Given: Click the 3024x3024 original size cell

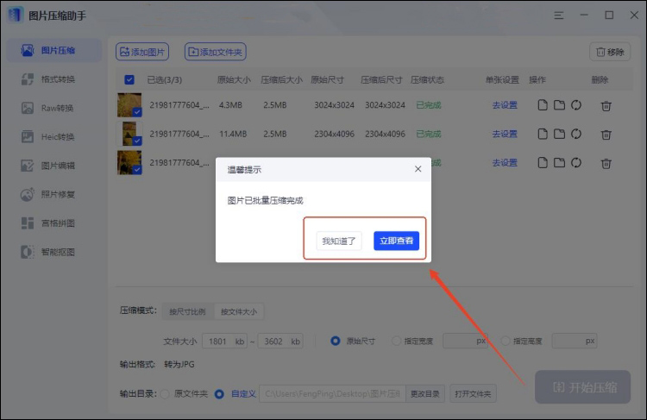Looking at the screenshot, I should click(x=334, y=105).
